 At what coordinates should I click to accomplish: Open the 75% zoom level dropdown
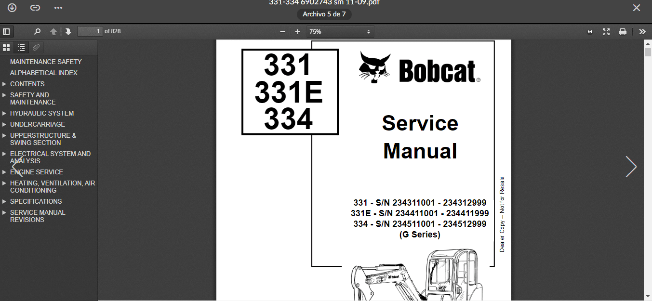pos(340,32)
